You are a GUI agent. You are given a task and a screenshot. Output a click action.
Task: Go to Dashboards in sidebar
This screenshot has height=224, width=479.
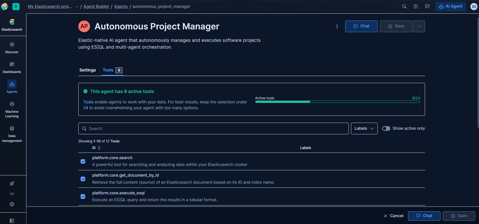click(x=12, y=68)
